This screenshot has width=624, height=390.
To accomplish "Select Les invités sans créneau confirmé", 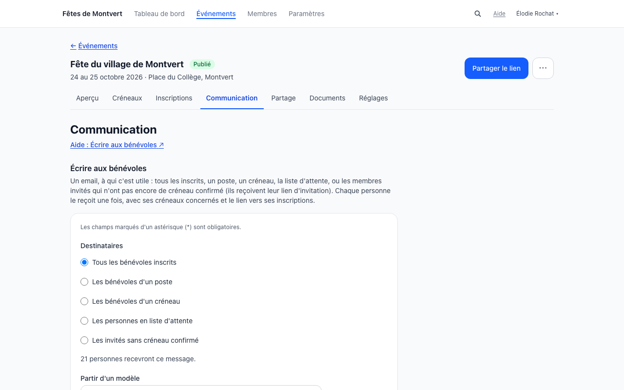I will tap(84, 340).
